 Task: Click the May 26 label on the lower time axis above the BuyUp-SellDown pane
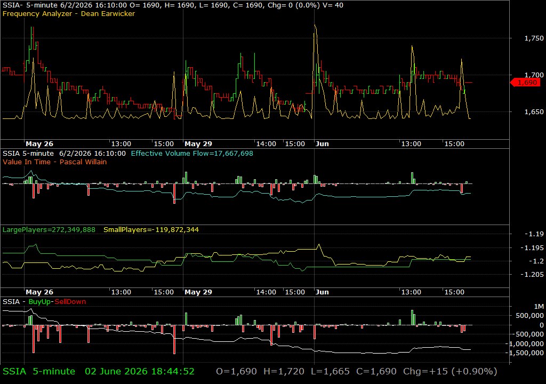pos(39,292)
